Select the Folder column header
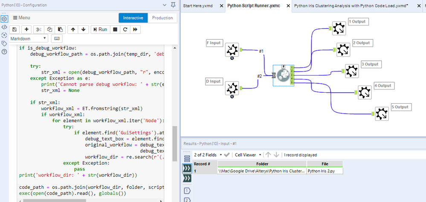This screenshot has height=202, width=426. tap(262, 164)
